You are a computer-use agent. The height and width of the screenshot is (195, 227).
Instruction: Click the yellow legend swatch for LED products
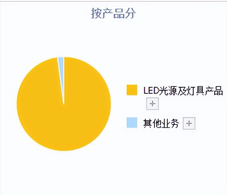tap(132, 90)
